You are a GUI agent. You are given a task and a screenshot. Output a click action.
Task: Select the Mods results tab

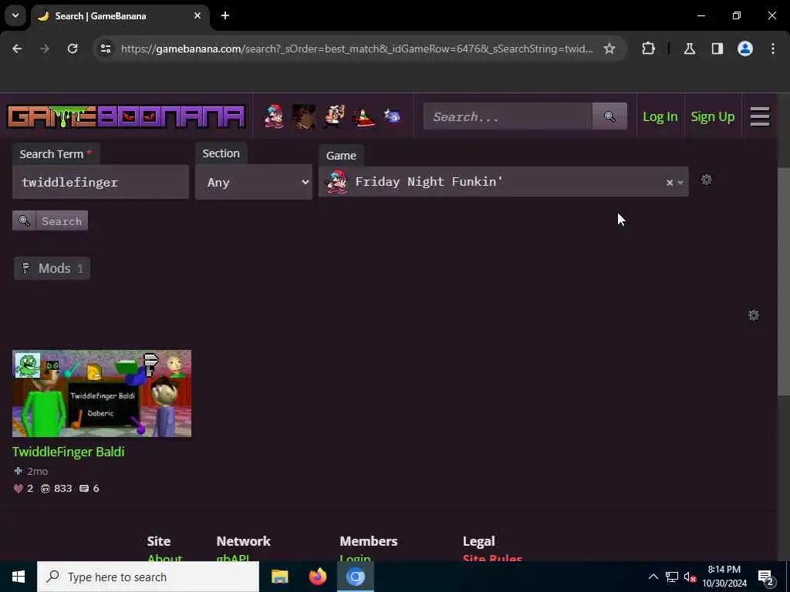pyautogui.click(x=52, y=268)
